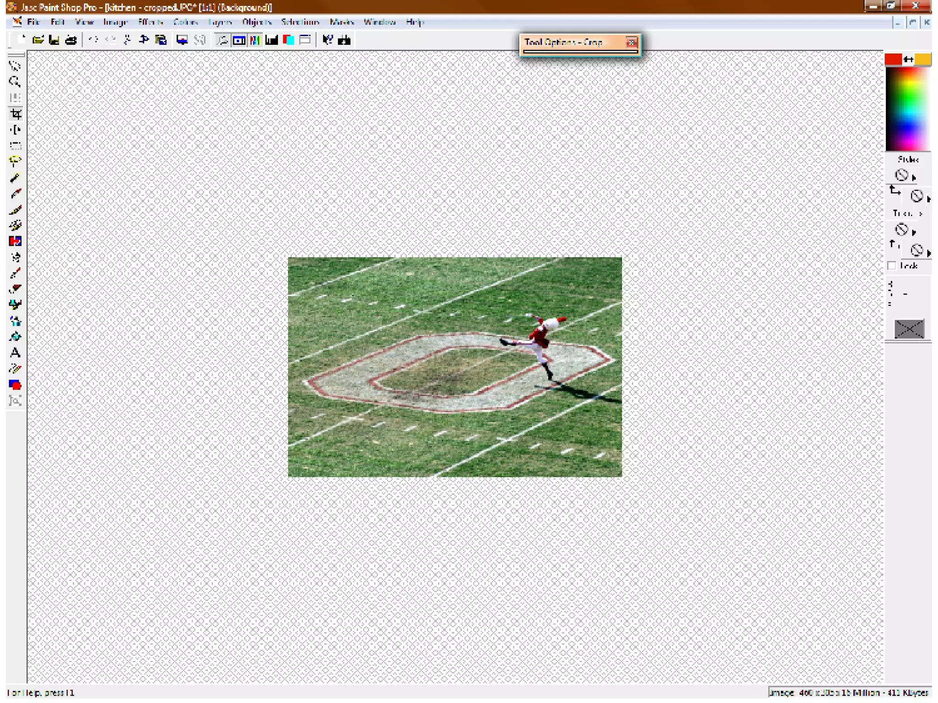Select the Crop tool in left toolbar
Screen dimensions: 938x703
[16, 114]
